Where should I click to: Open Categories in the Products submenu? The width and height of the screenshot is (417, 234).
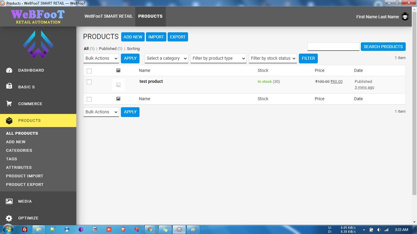19,150
